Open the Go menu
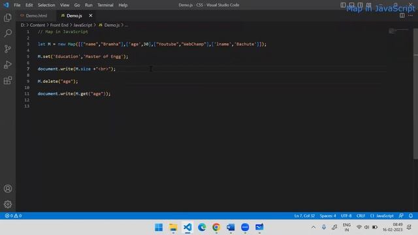The height and width of the screenshot is (235, 418). (x=77, y=5)
